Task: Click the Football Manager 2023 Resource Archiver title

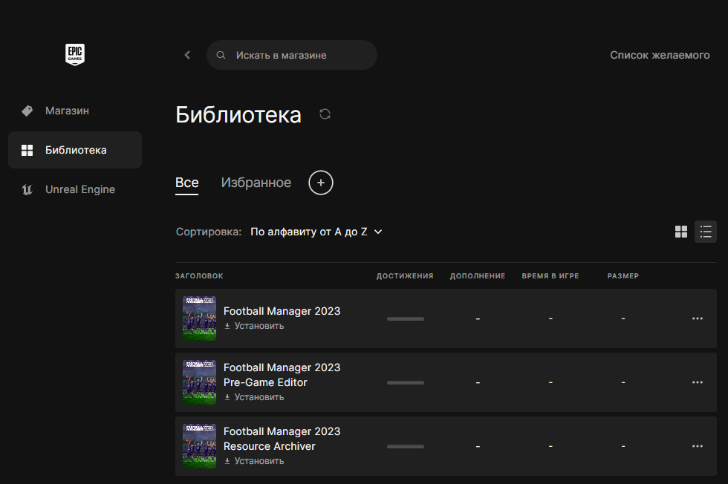Action: [x=282, y=439]
